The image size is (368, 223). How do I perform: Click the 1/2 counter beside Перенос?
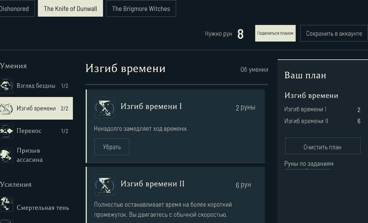tap(65, 131)
